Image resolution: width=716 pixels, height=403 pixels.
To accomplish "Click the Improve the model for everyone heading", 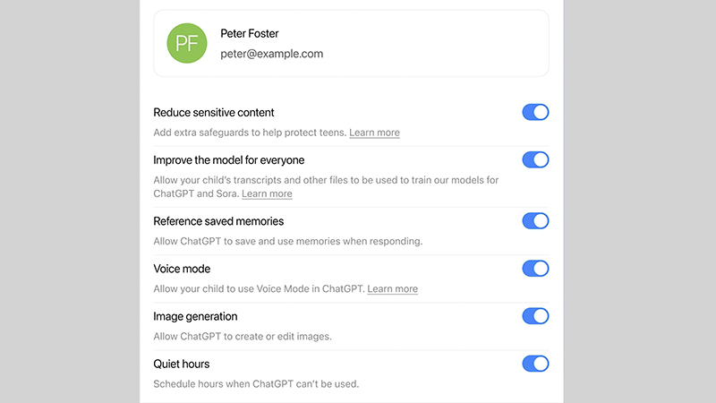I will (x=229, y=160).
